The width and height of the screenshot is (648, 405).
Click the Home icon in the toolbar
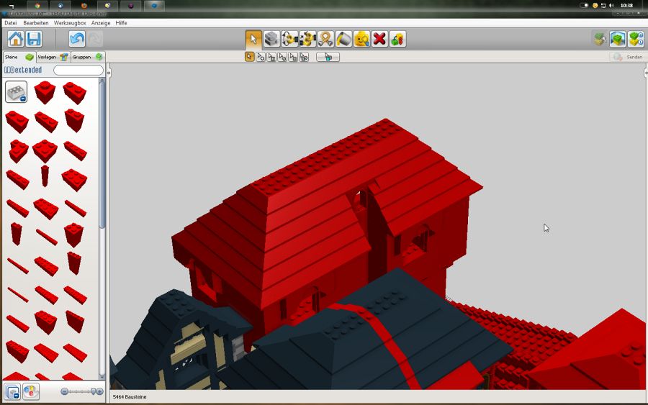[x=15, y=39]
